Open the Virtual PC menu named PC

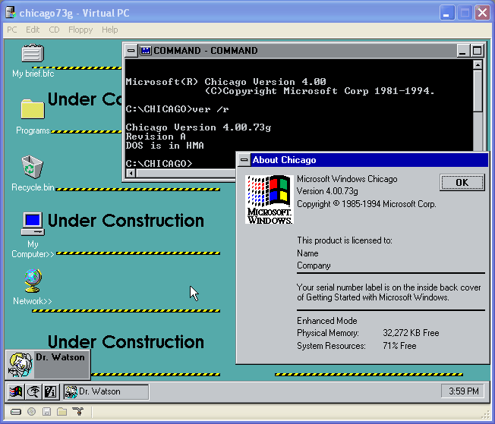click(x=12, y=30)
